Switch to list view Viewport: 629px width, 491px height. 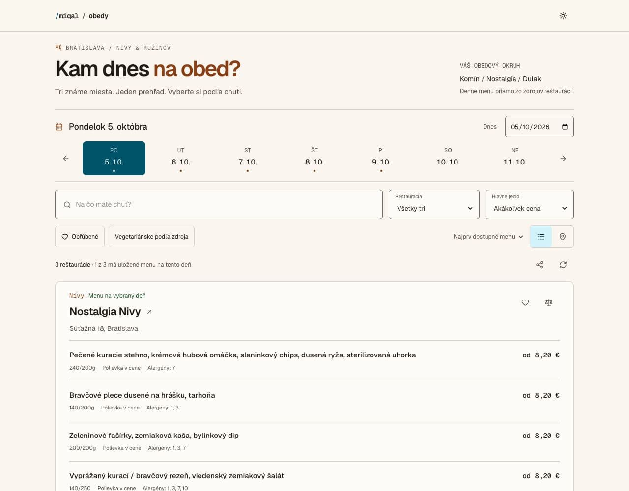pyautogui.click(x=541, y=237)
